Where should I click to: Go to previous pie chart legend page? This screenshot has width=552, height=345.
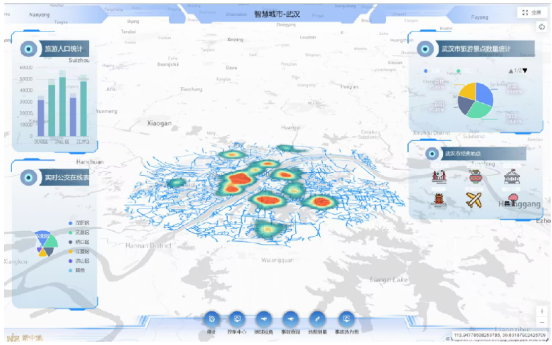511,71
